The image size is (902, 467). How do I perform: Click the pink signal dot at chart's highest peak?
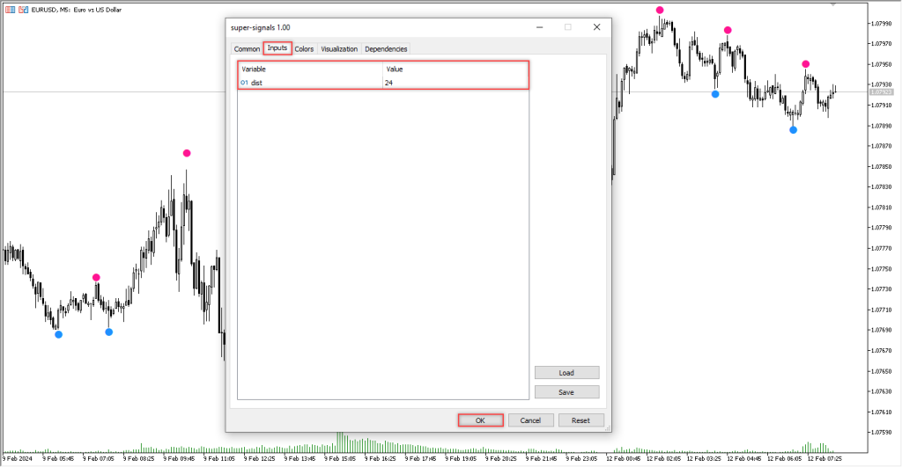660,10
